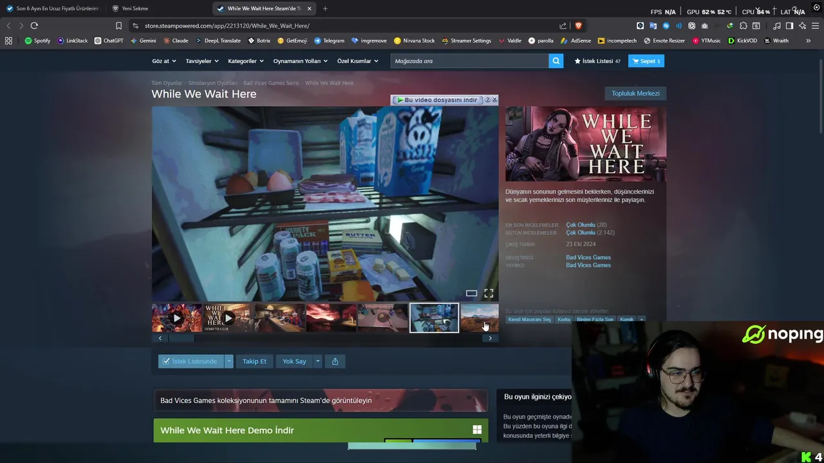This screenshot has height=463, width=824.
Task: Open the Çok Olumlu recent reviews link
Action: click(x=581, y=225)
